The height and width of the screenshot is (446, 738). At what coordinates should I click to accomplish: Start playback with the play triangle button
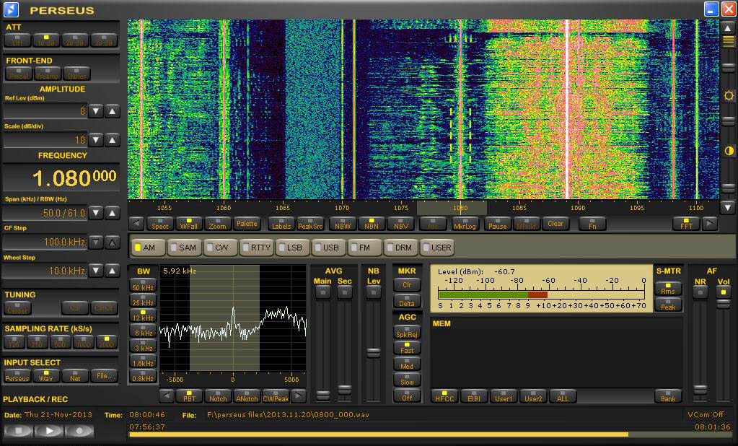49,430
